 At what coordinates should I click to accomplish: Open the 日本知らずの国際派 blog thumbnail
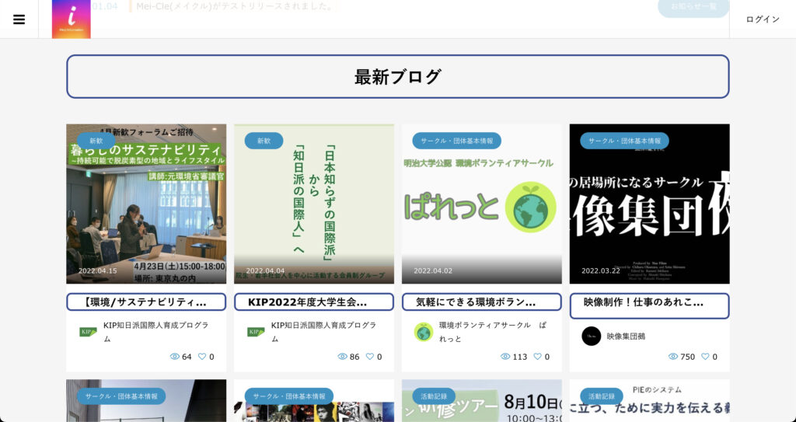[x=314, y=204]
